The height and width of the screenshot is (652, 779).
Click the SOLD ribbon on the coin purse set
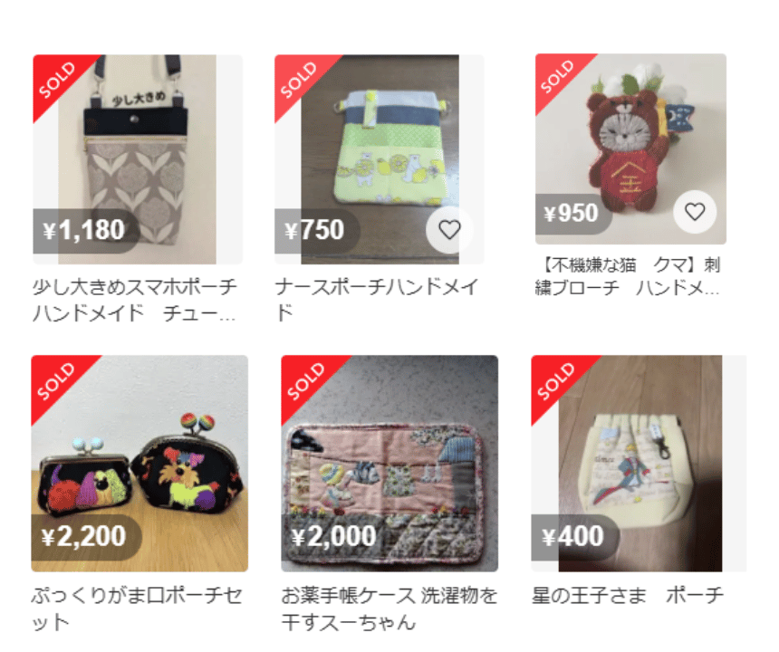tap(57, 381)
